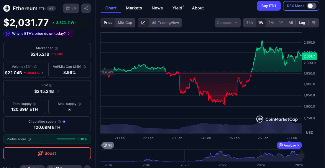Select the 1M time range
The width and height of the screenshot is (325, 168).
click(271, 23)
